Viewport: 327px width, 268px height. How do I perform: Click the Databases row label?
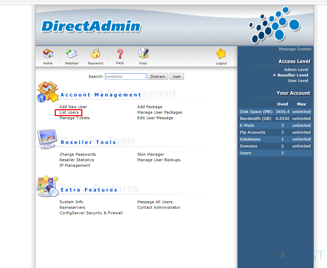tap(250, 139)
